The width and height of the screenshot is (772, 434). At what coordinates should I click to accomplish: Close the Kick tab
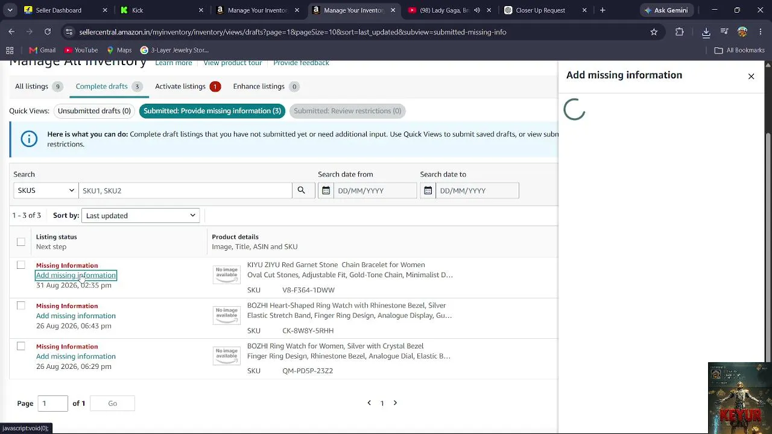tap(201, 10)
